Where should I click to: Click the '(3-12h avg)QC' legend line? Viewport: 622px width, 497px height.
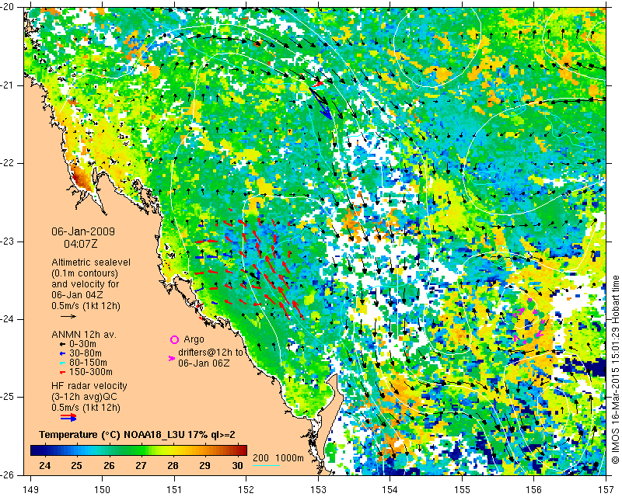(84, 397)
